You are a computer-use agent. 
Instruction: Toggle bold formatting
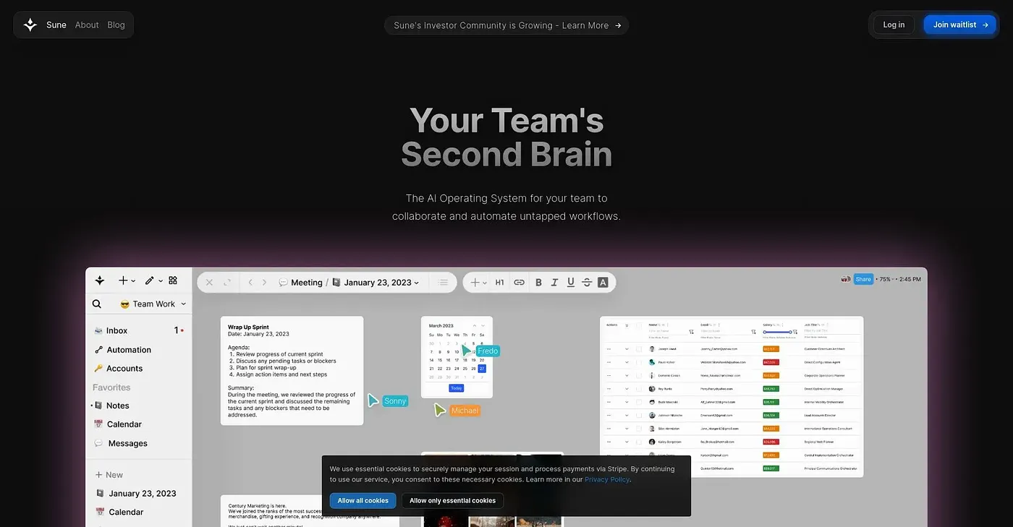pyautogui.click(x=538, y=283)
